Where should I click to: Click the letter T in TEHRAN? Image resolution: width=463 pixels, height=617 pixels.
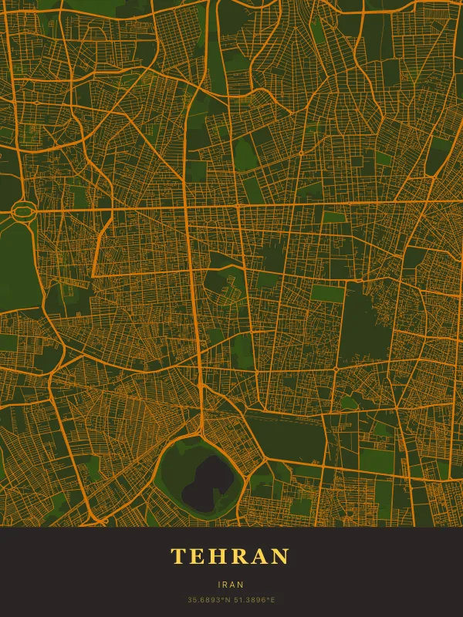tap(177, 556)
